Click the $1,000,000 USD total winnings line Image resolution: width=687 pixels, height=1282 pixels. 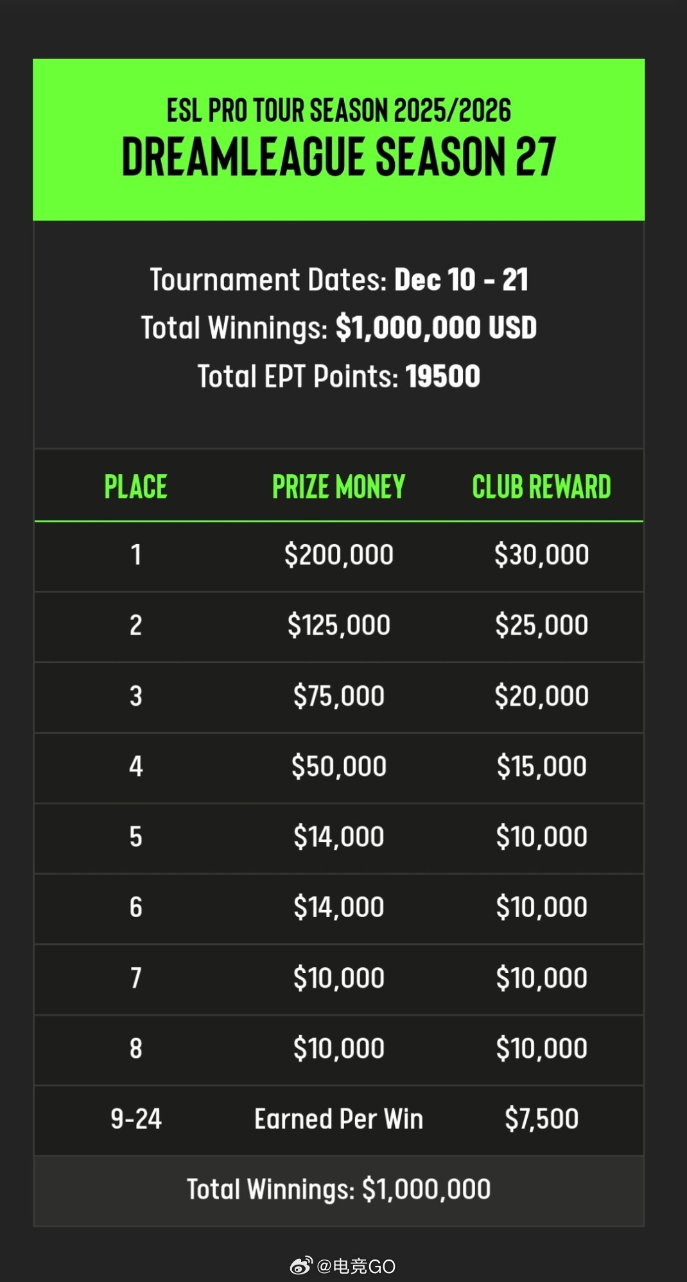pos(339,328)
